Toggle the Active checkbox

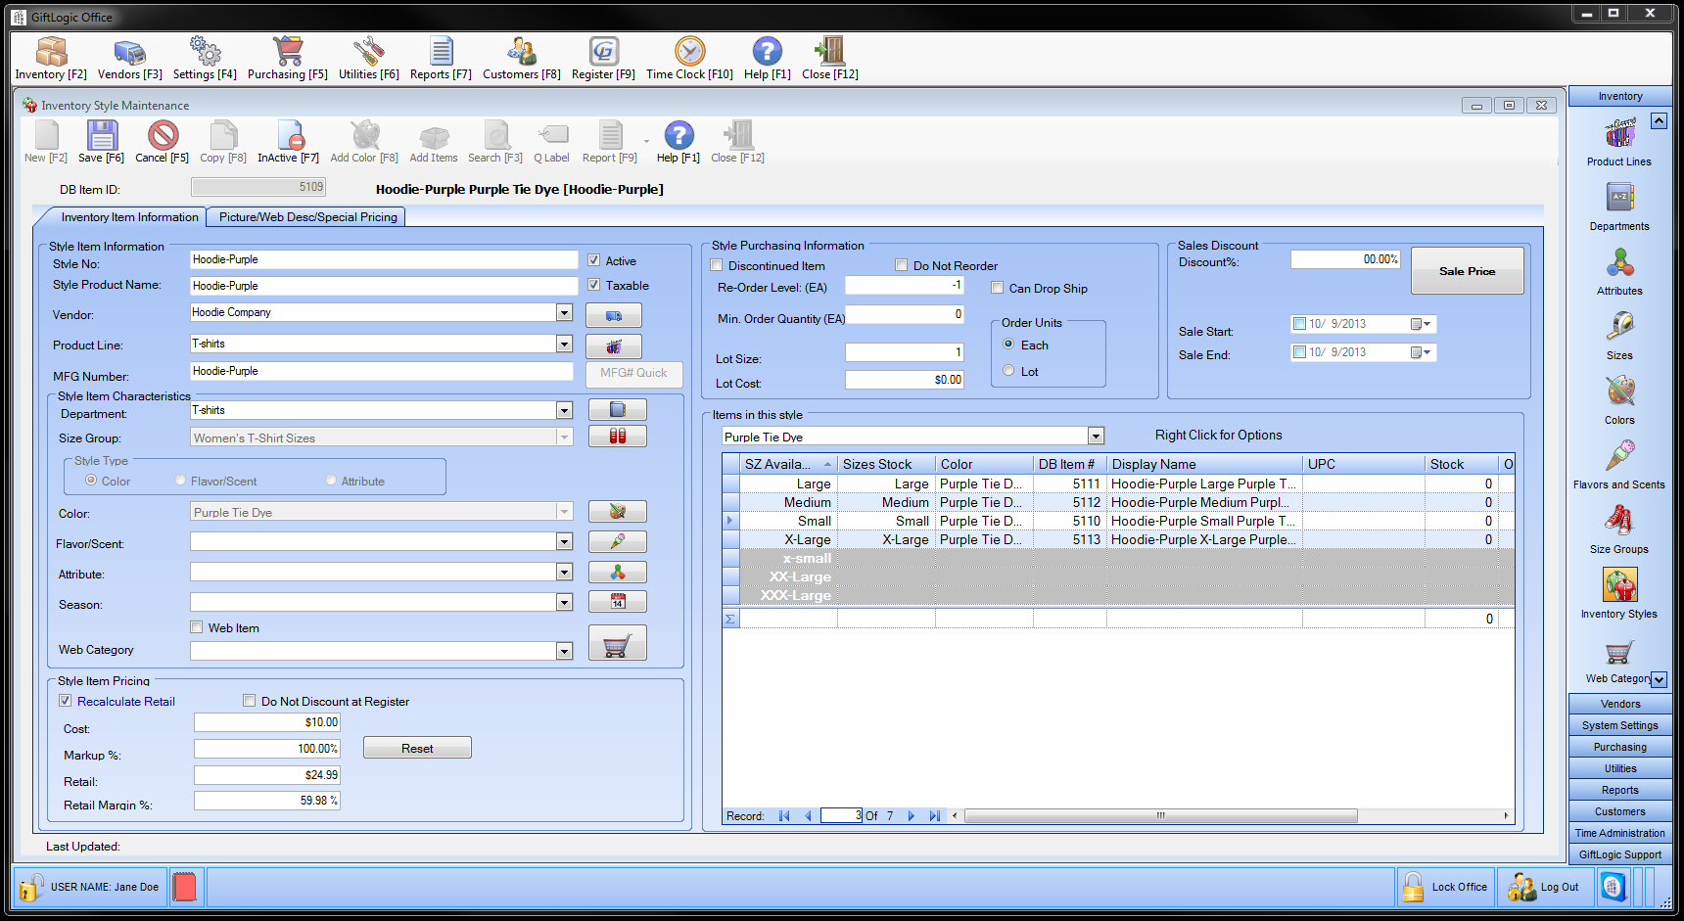(x=593, y=260)
